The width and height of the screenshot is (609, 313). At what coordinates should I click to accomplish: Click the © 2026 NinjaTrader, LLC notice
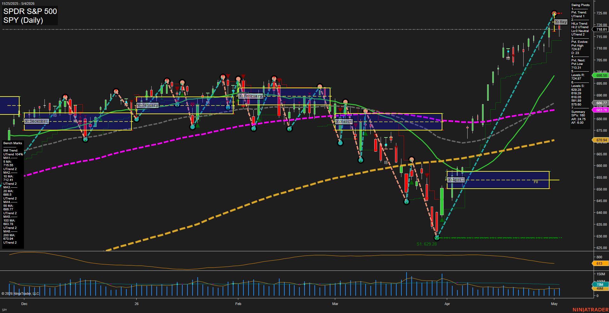click(x=20, y=293)
